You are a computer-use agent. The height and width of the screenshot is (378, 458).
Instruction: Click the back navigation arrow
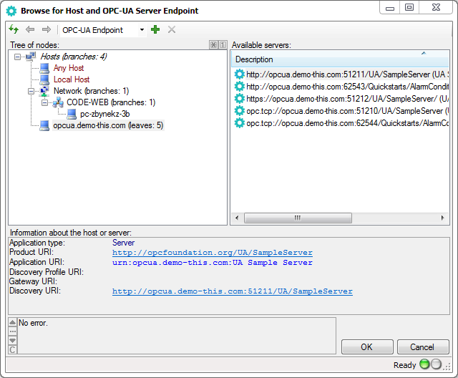click(x=30, y=29)
